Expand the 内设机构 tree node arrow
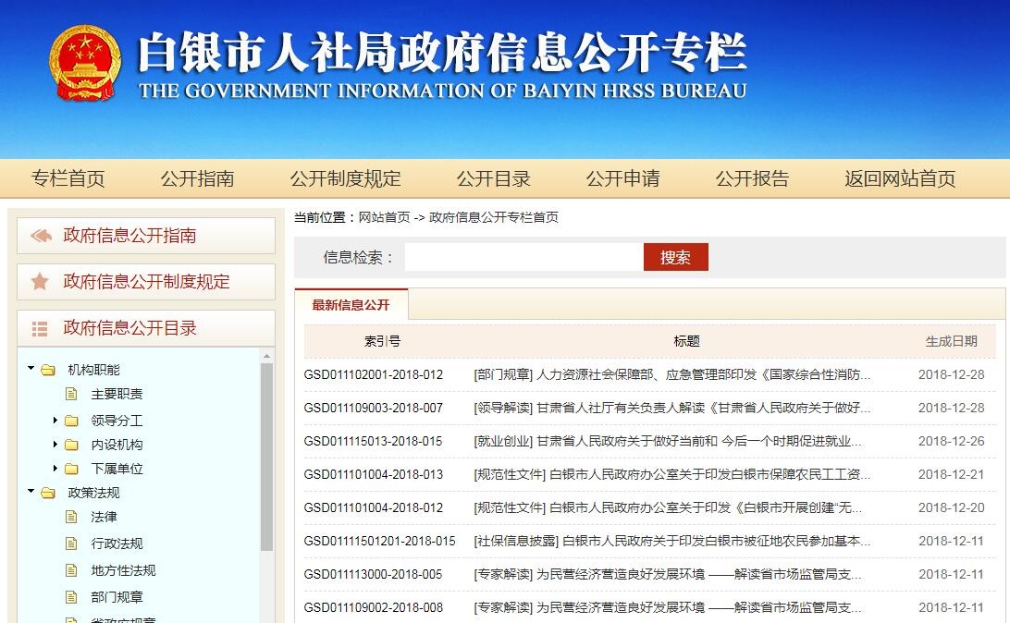Image resolution: width=1010 pixels, height=623 pixels. coord(55,445)
